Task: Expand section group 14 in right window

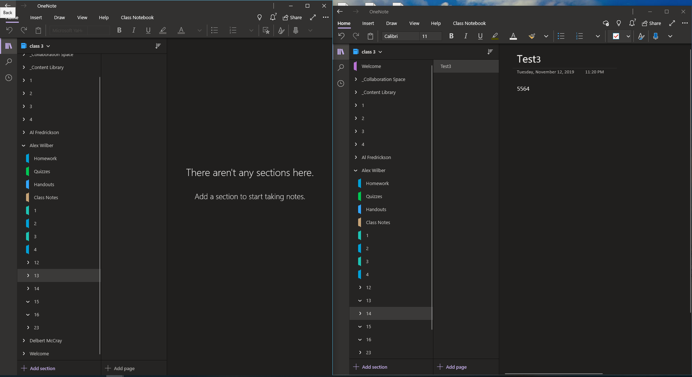Action: click(360, 313)
